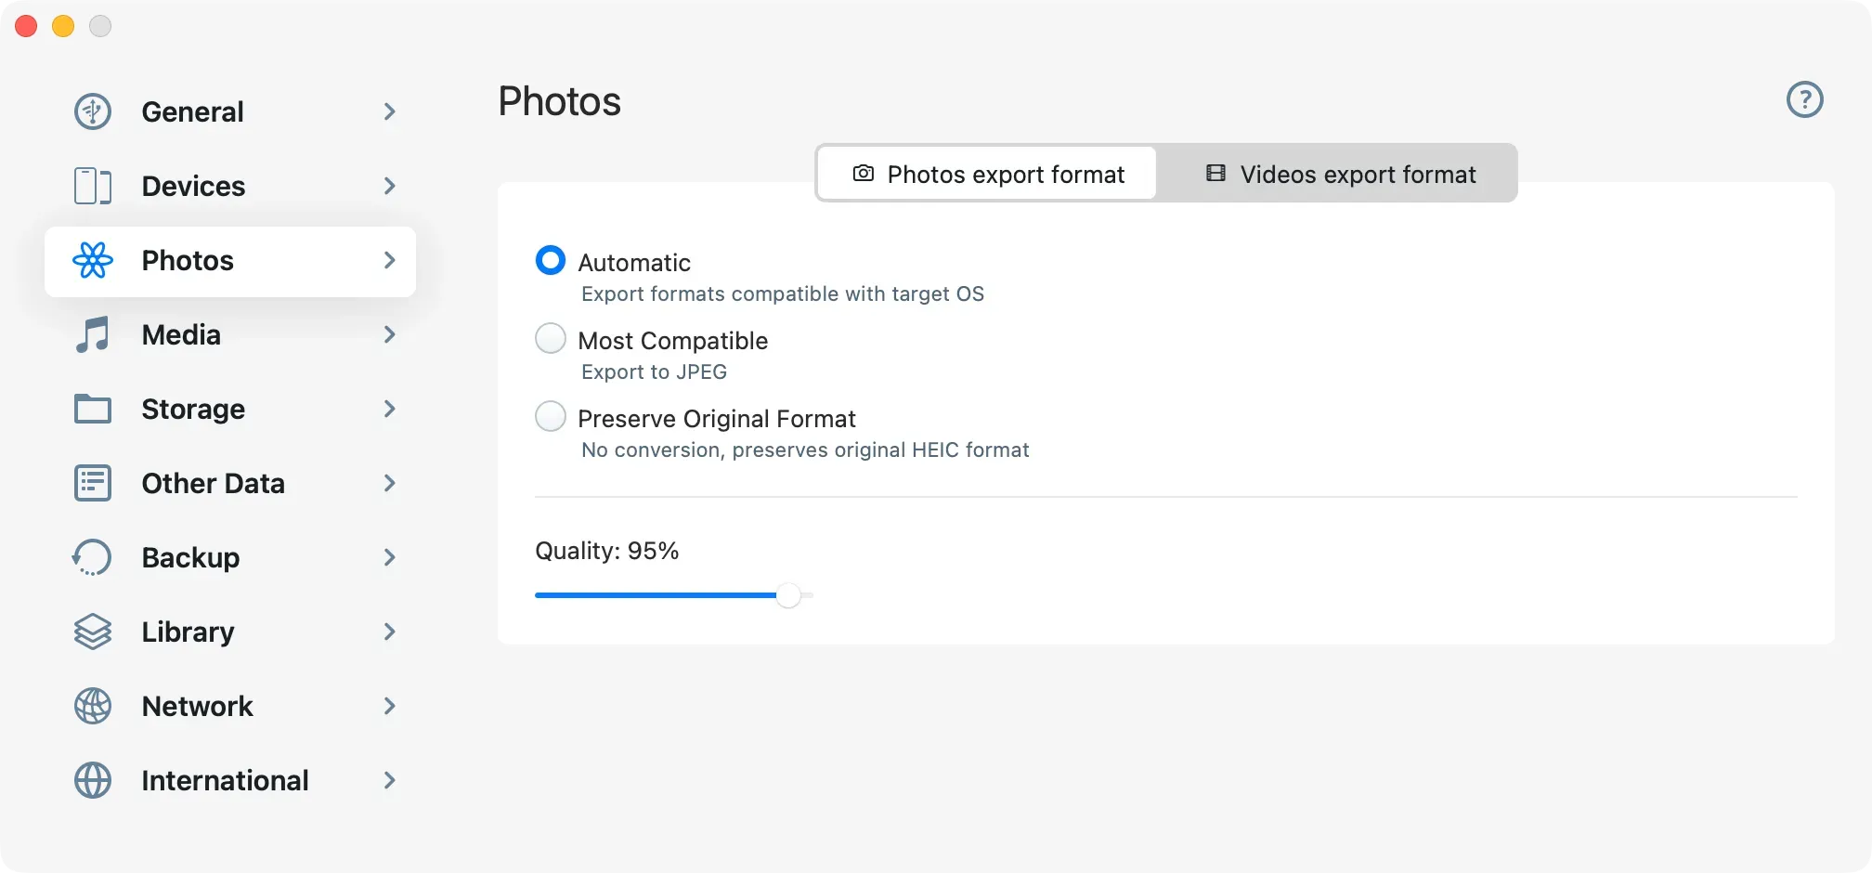Screen dimensions: 1872x873
Task: Expand International settings
Action: 389,780
